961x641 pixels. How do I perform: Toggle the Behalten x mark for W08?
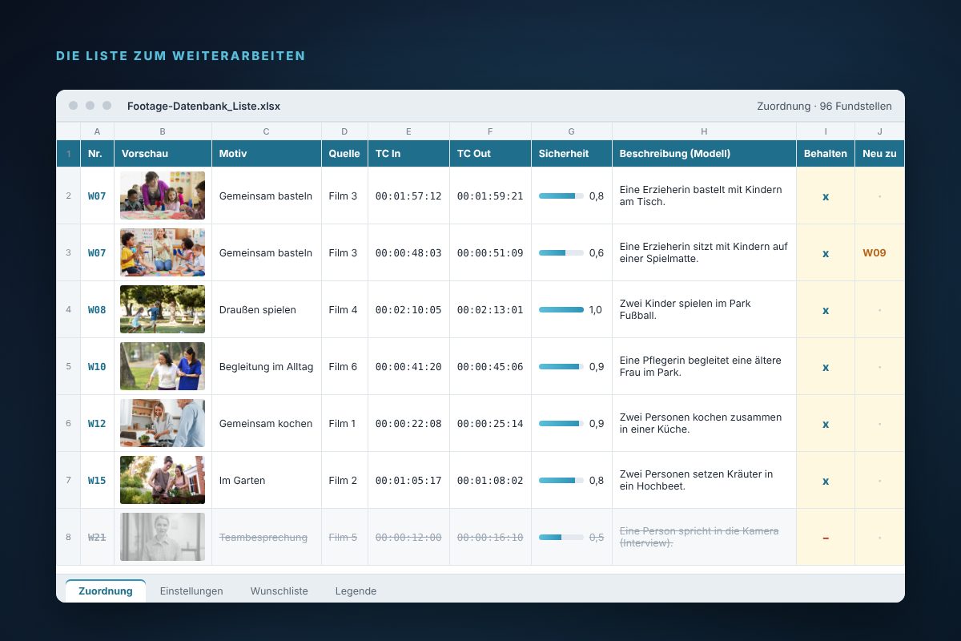(826, 310)
